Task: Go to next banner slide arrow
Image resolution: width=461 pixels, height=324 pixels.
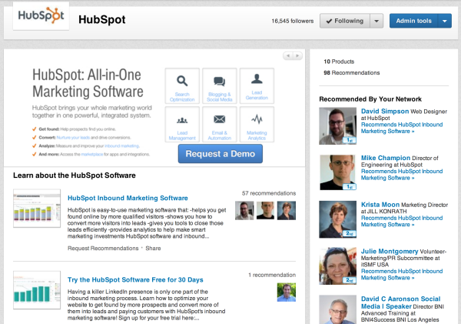Action: pos(297,55)
